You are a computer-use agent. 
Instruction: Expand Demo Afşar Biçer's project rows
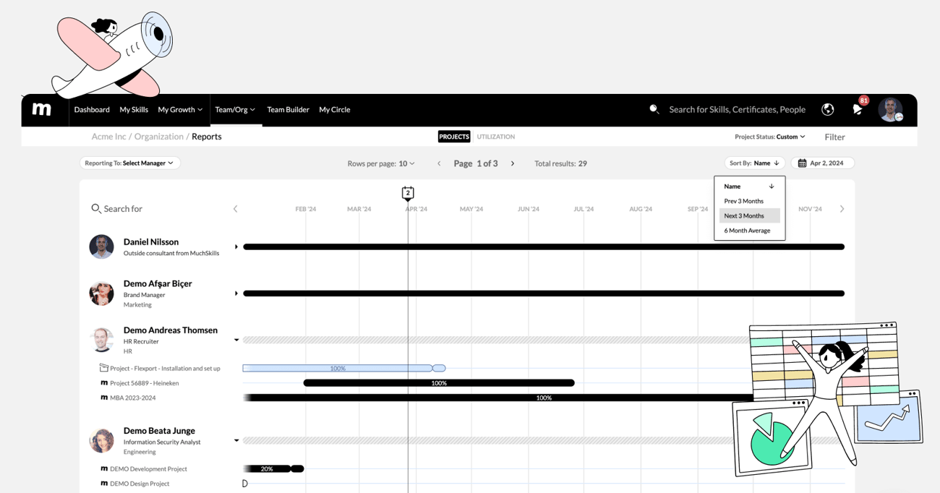(x=236, y=293)
